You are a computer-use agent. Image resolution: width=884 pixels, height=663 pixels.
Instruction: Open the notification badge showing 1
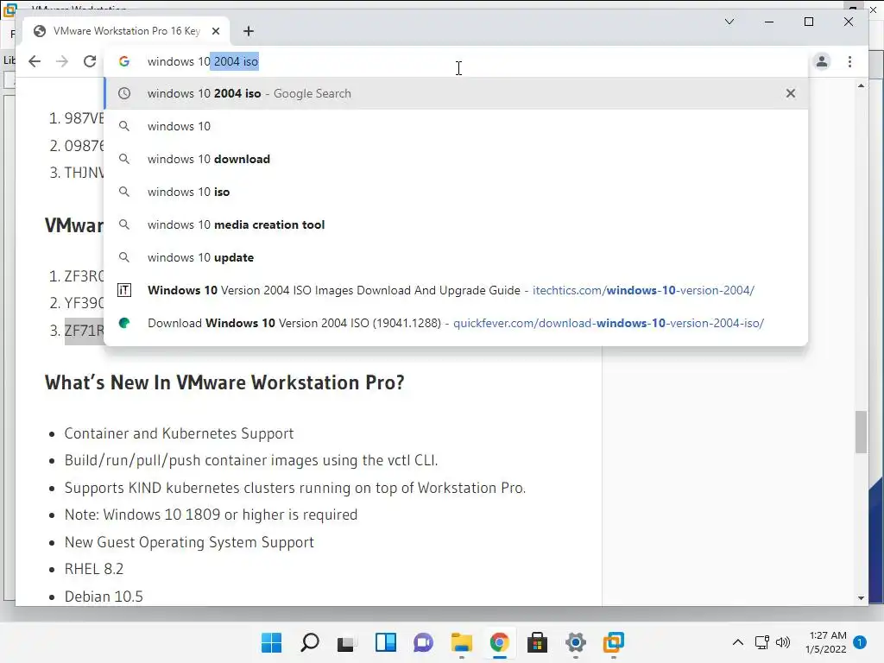coord(860,642)
